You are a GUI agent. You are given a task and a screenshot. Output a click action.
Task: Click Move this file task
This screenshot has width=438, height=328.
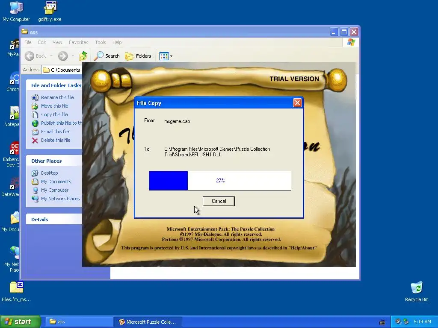pos(54,106)
